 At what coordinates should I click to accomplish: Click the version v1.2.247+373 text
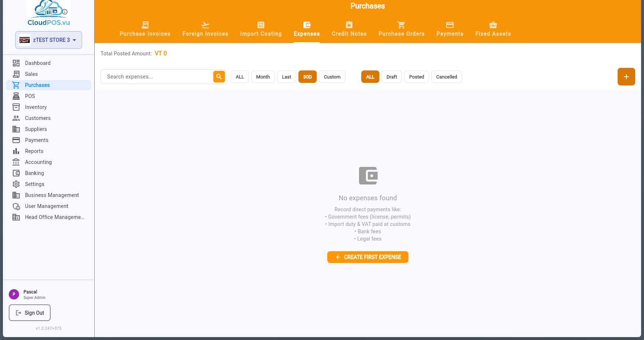point(48,328)
